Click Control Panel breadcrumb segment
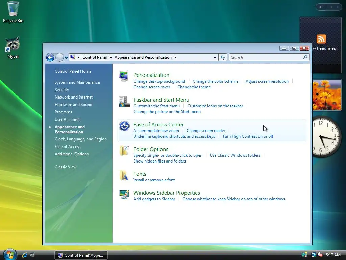This screenshot has height=260, width=346. click(x=95, y=57)
